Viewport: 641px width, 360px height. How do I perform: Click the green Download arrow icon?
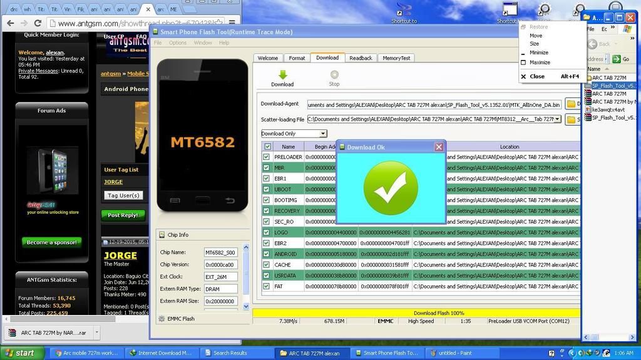point(282,75)
